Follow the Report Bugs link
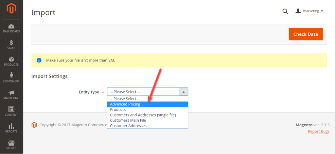335x154 pixels. 318,132
